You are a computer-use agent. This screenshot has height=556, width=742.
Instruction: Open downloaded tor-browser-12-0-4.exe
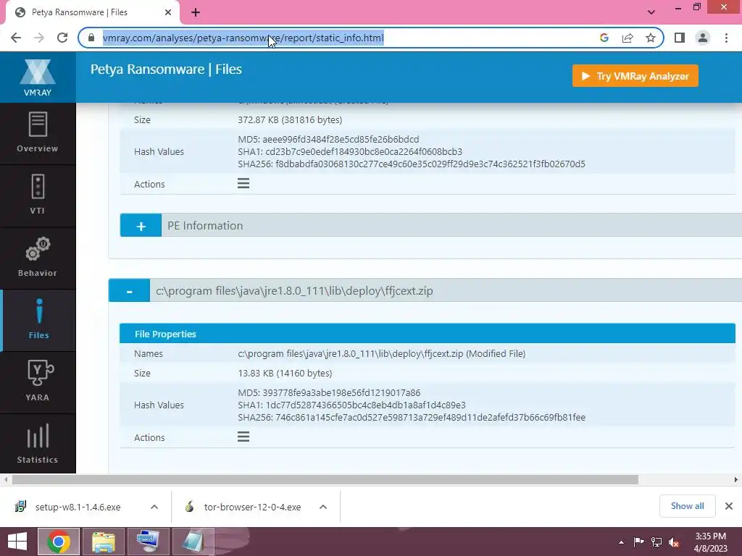click(252, 507)
